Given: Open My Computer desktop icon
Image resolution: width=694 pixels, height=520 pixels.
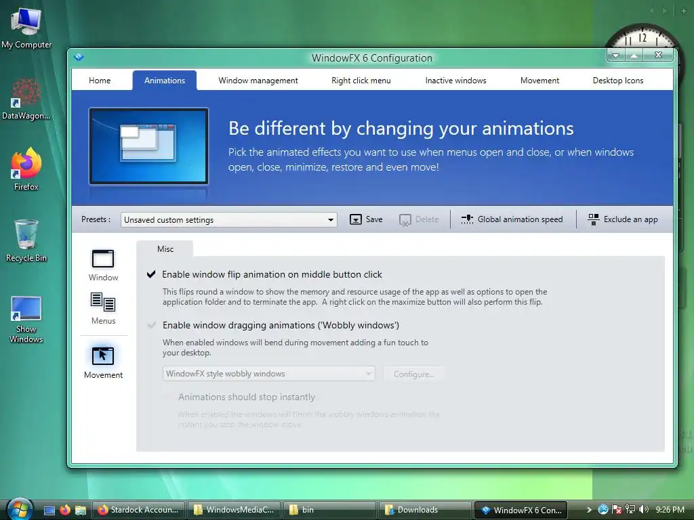Looking at the screenshot, I should pyautogui.click(x=26, y=28).
